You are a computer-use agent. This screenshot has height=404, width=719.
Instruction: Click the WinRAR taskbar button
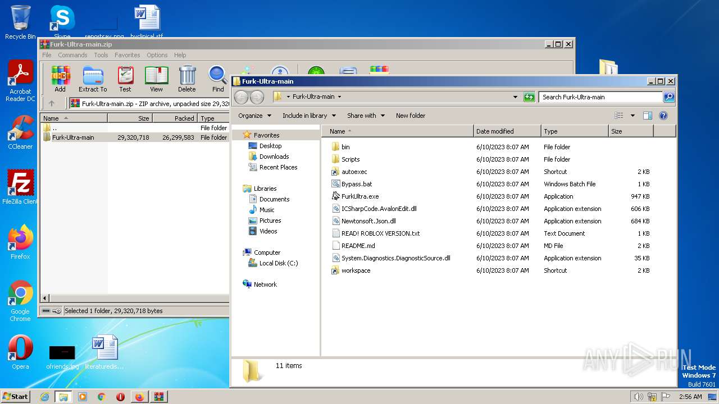(158, 397)
